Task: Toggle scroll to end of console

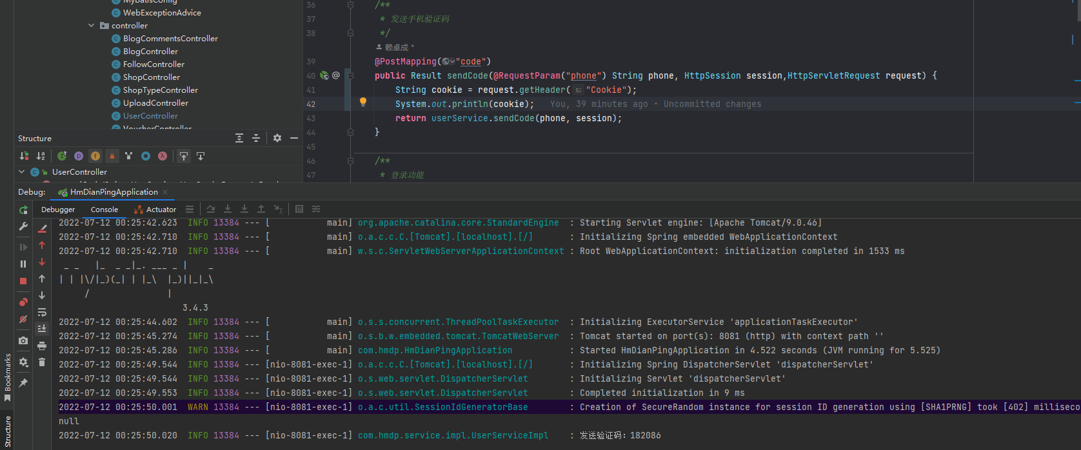Action: click(42, 329)
